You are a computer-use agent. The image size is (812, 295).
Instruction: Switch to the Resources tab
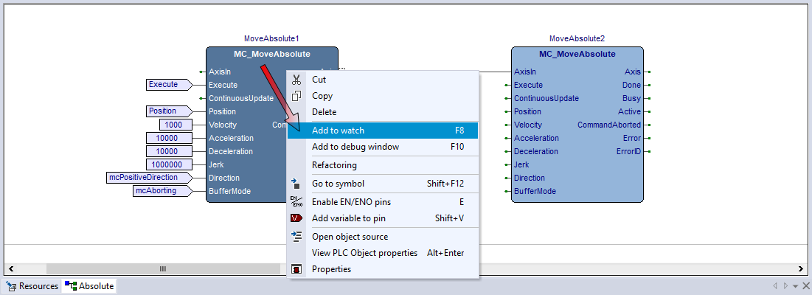(32, 286)
